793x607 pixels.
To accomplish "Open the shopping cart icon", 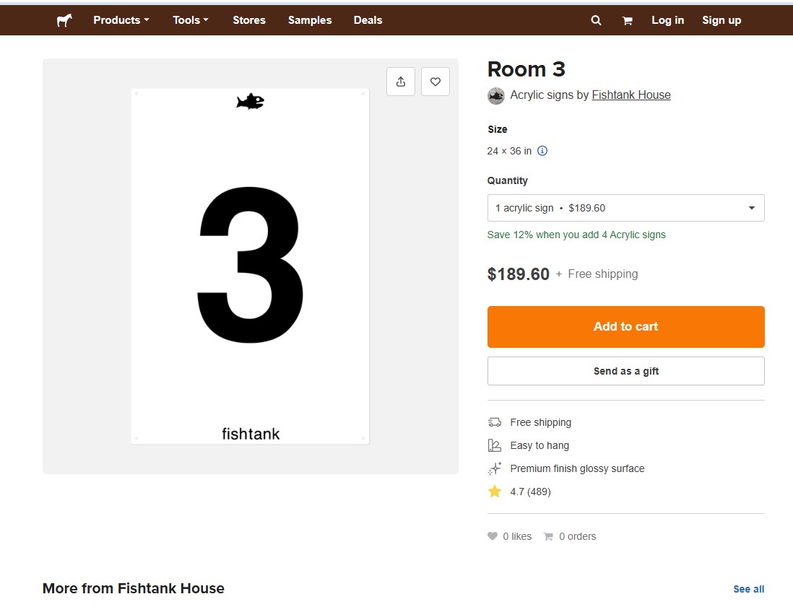I will [x=627, y=21].
